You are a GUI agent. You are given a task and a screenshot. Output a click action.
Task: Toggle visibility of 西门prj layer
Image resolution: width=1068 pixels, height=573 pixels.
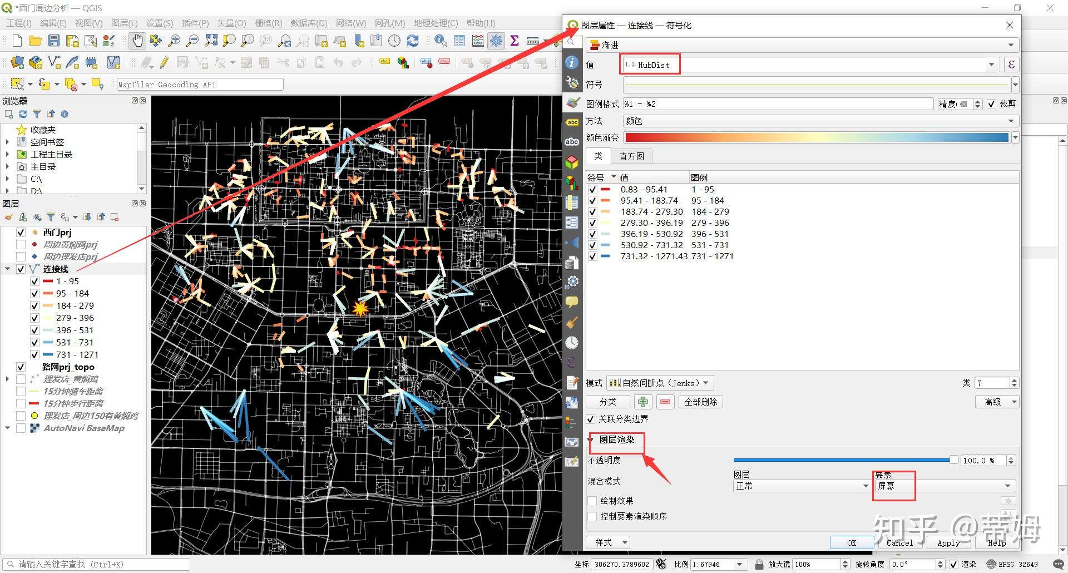[x=21, y=233]
